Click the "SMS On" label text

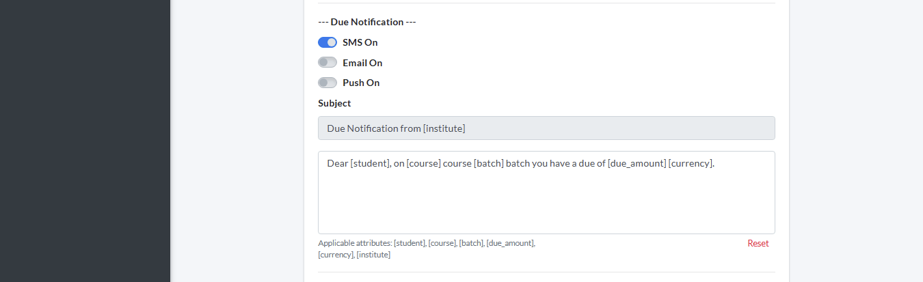tap(360, 42)
